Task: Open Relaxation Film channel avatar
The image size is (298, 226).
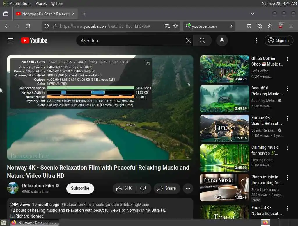Action: 13,188
